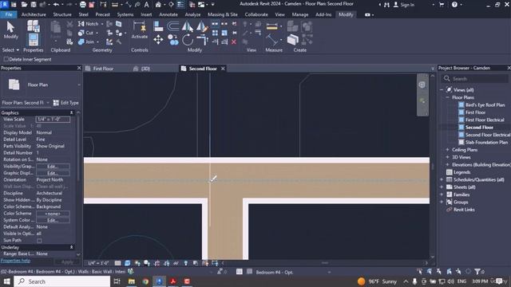Collapse the Floor Plans tree node
511x287 pixels.
tap(447, 97)
